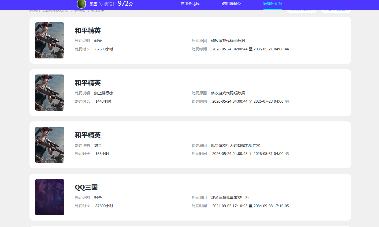Open the 信用分礼包 tab
Image resolution: width=379 pixels, height=227 pixels.
[x=190, y=4]
